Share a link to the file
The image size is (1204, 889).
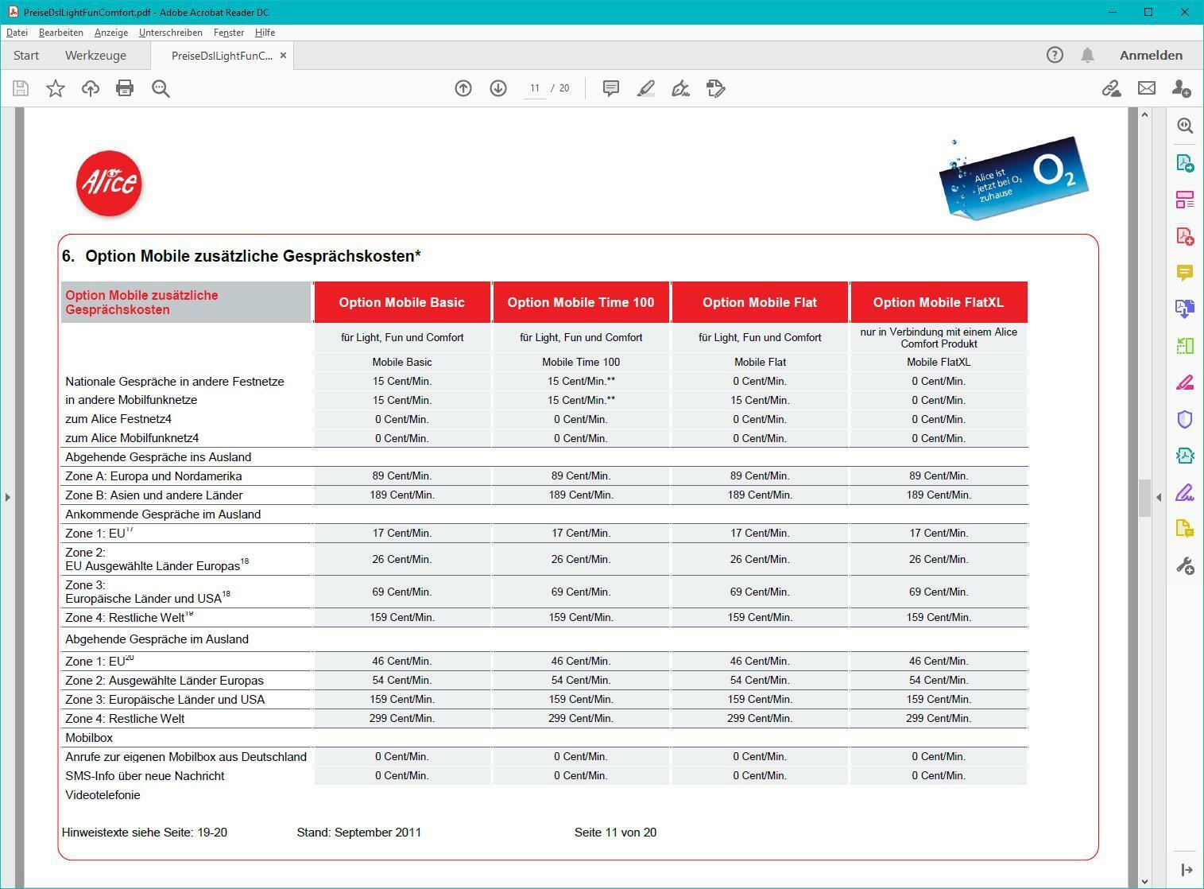click(1111, 88)
